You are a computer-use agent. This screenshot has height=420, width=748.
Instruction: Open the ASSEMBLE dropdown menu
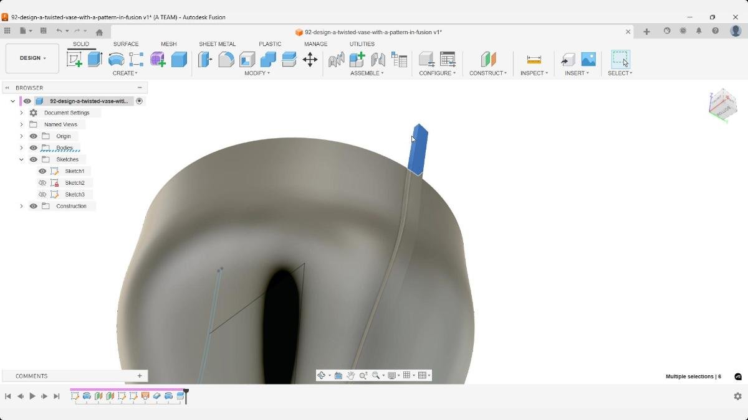click(x=367, y=73)
